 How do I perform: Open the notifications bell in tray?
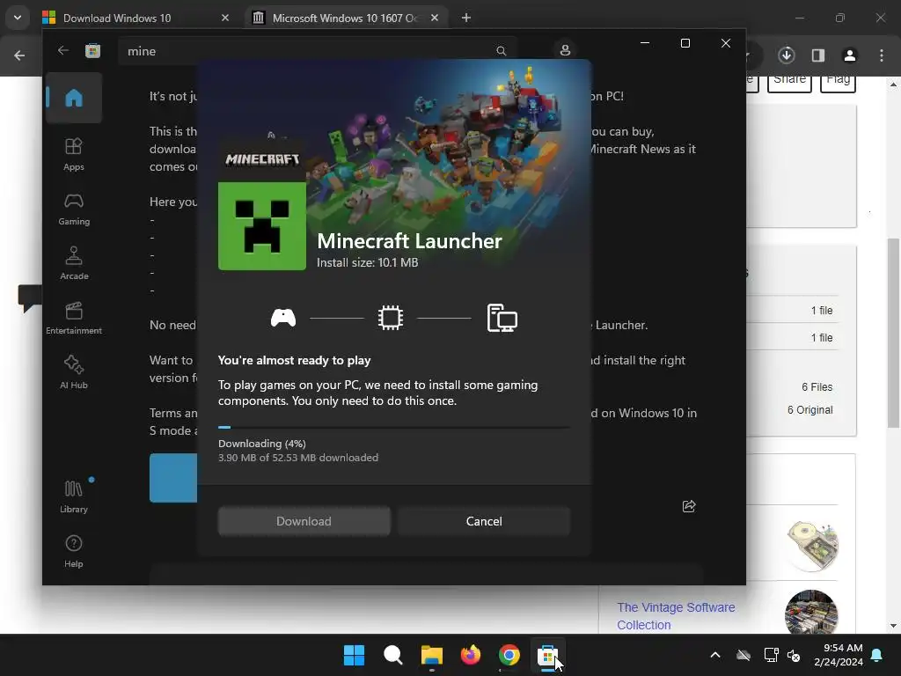(x=877, y=655)
